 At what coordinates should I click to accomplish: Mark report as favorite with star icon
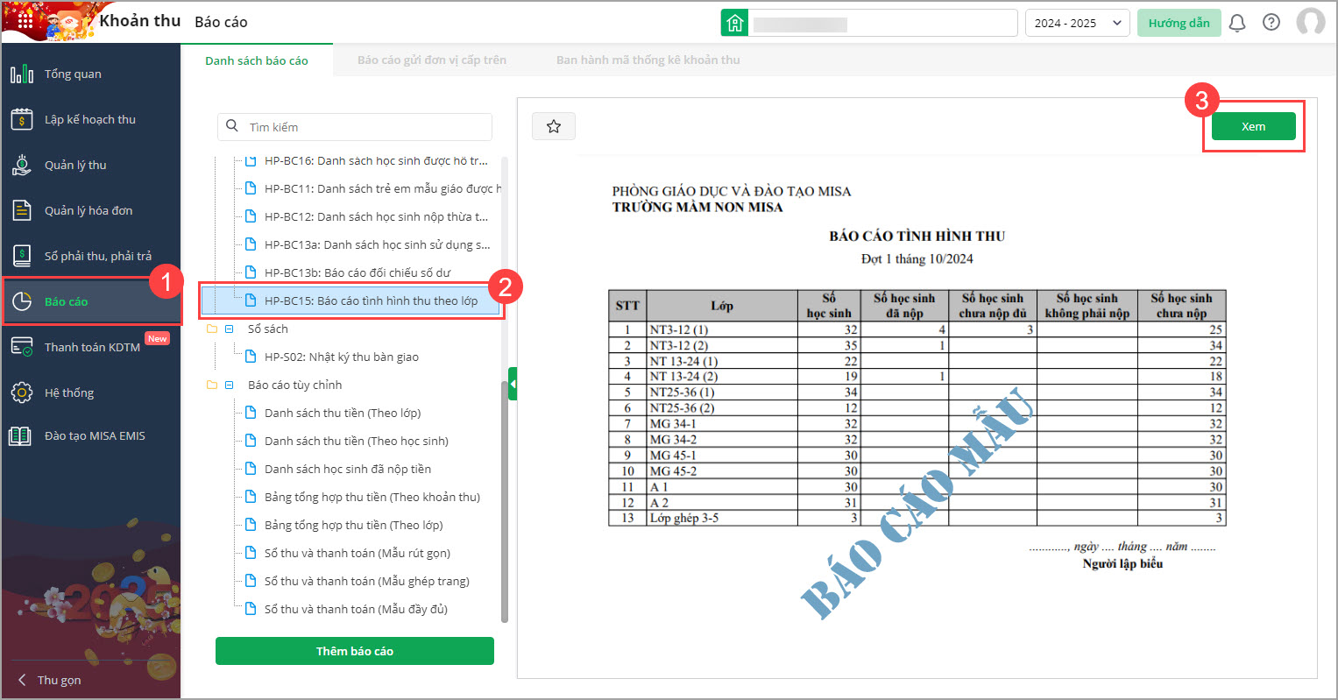tap(554, 126)
